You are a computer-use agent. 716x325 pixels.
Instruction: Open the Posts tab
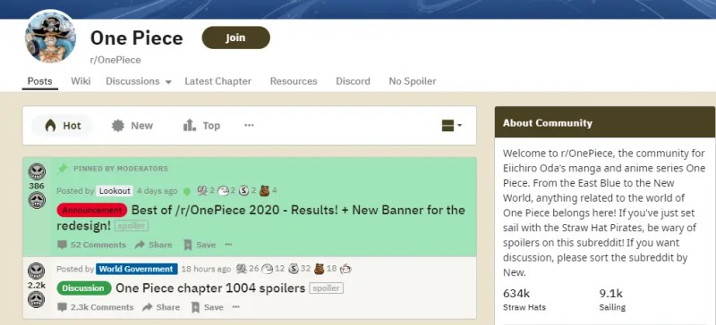click(39, 81)
